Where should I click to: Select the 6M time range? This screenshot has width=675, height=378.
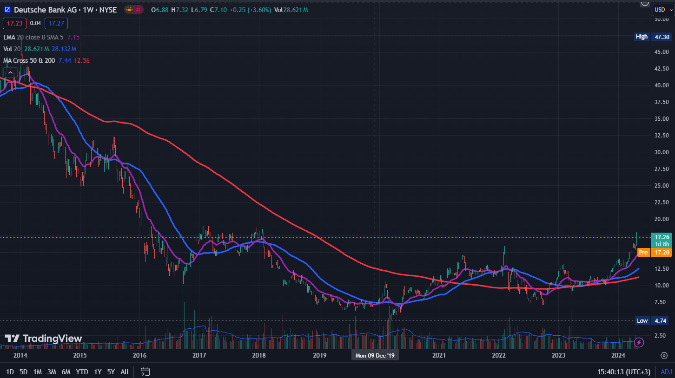click(x=66, y=371)
